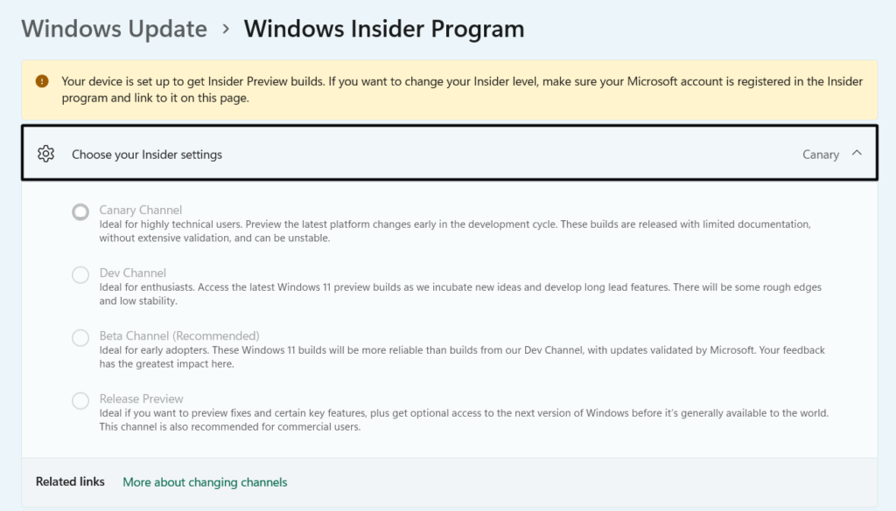The height and width of the screenshot is (511, 896).
Task: Go back to Windows Update via breadcrumb
Action: (114, 29)
